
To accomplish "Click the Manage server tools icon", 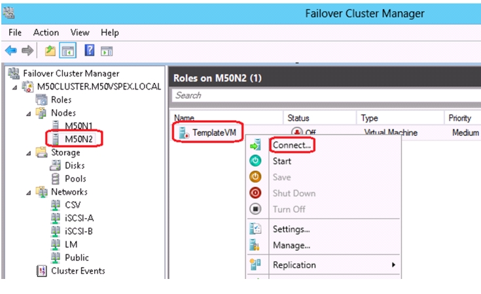I will [x=255, y=245].
